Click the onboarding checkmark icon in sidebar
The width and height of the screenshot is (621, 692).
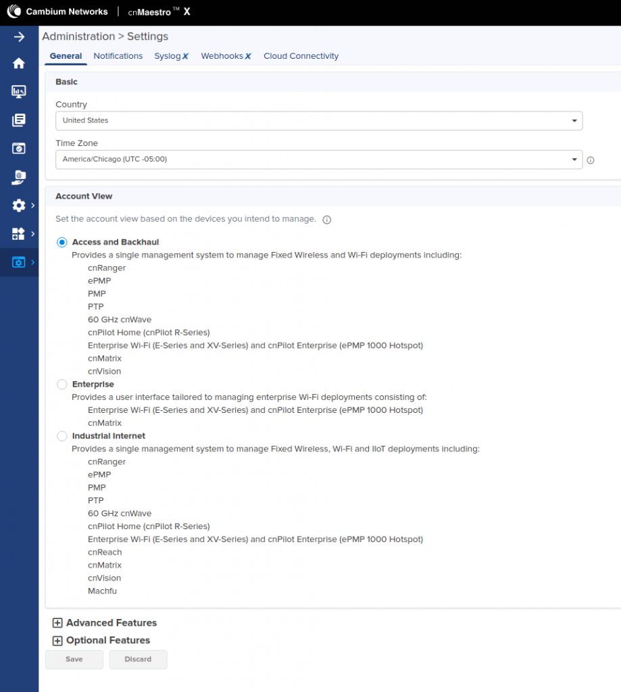(x=18, y=148)
